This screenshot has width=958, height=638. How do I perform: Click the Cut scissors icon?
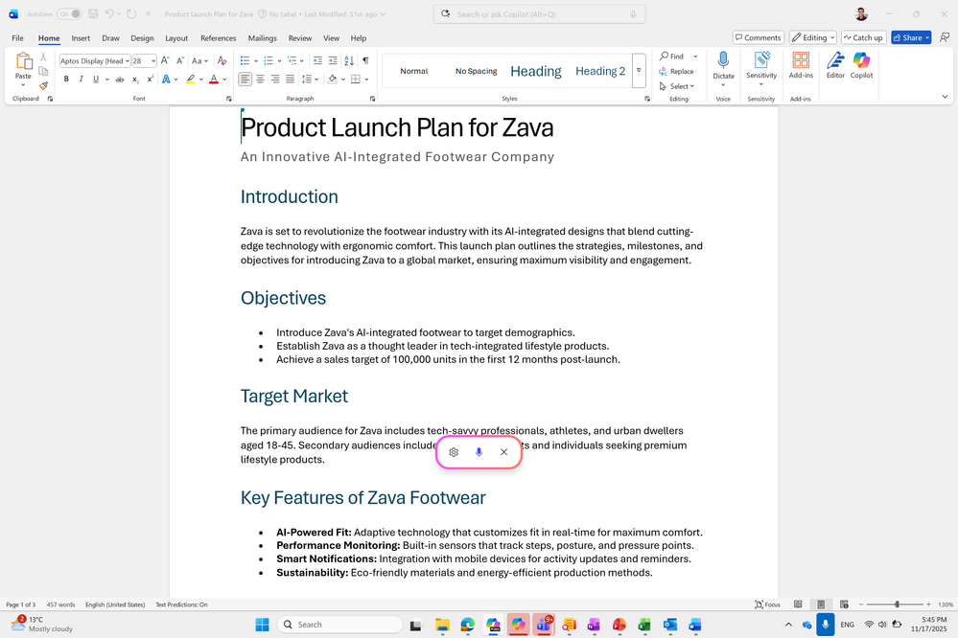click(43, 57)
